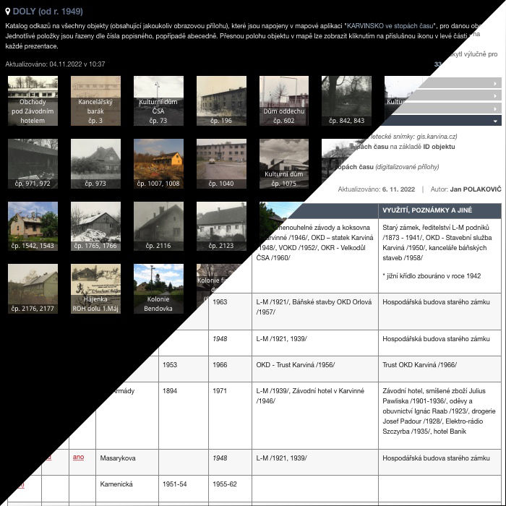Open thumbnail Kancelářský barák čp. 3
The image size is (506, 506).
[x=95, y=100]
